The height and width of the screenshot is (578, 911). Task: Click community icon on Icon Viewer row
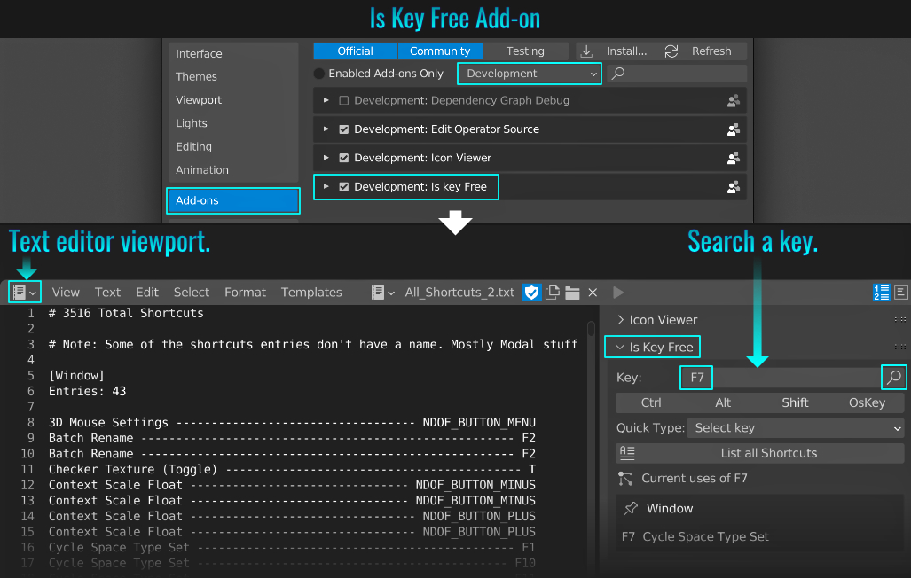click(734, 158)
